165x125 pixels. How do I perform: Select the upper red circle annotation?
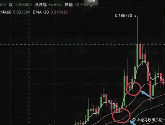click(x=134, y=89)
